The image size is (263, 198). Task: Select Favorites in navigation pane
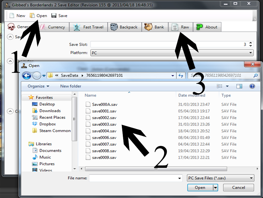pos(44,97)
